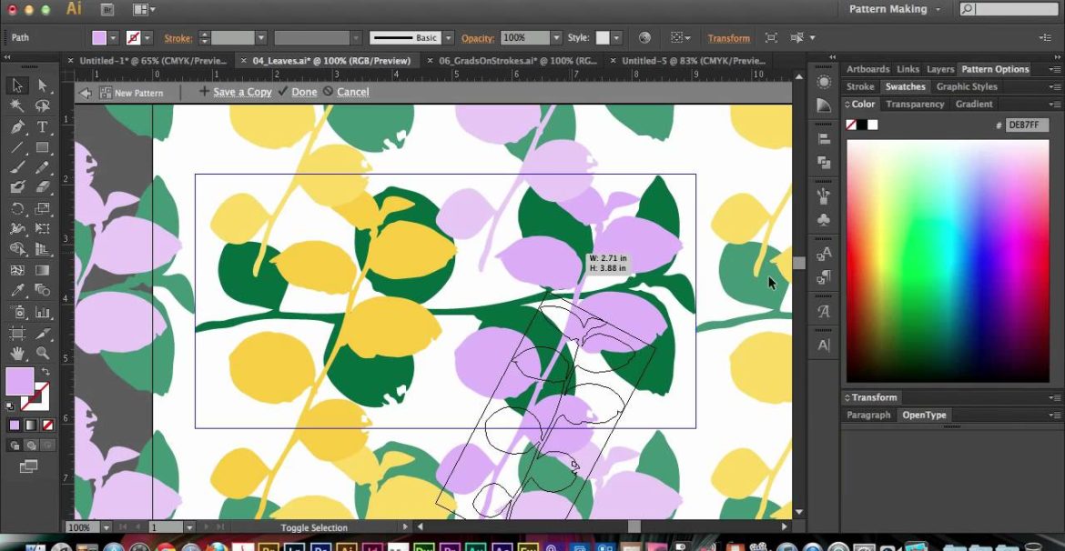This screenshot has height=551, width=1065.
Task: Select the Eraser tool
Action: [43, 187]
